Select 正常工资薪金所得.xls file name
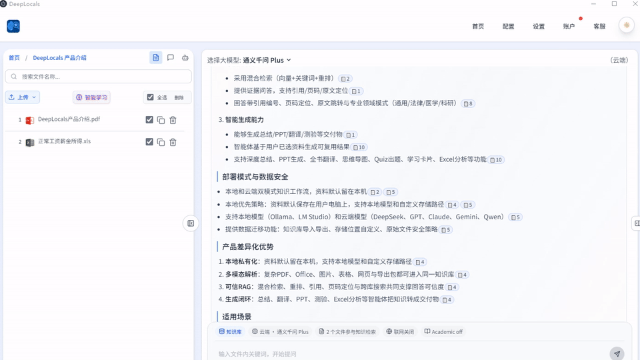Screen dimensions: 640x360 [65, 141]
